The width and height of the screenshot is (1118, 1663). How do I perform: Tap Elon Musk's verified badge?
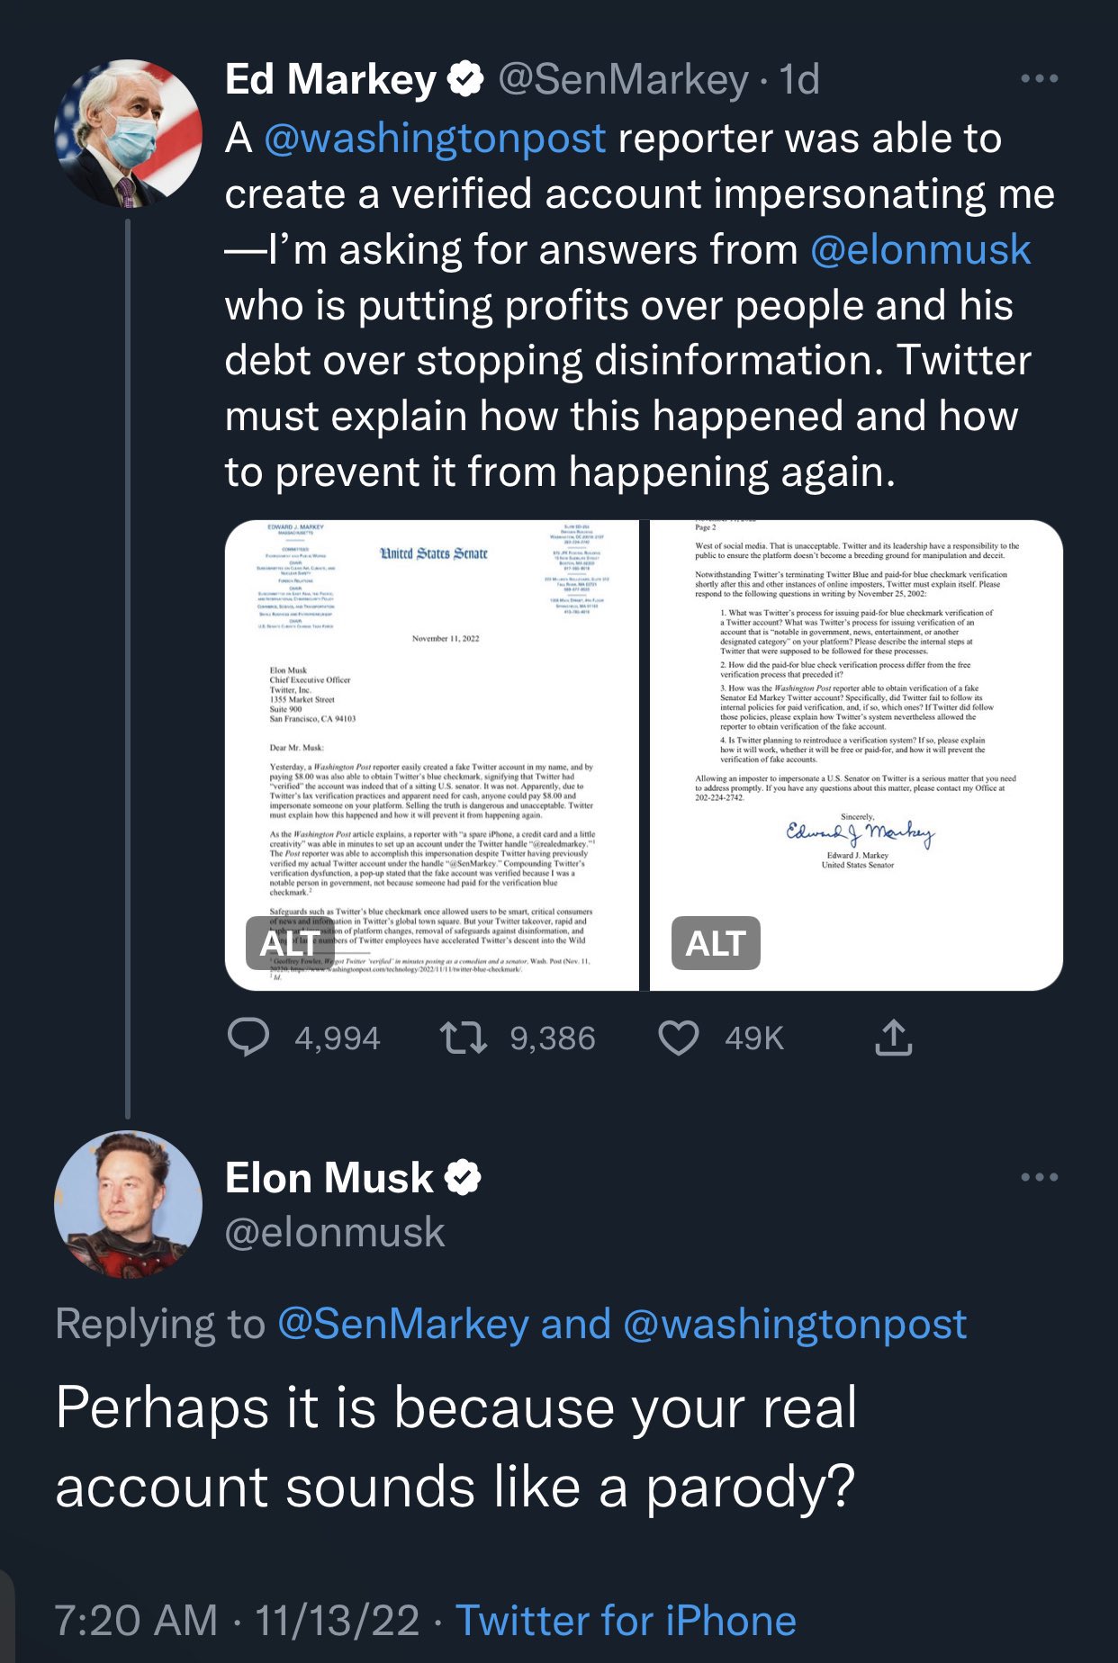point(463,1177)
